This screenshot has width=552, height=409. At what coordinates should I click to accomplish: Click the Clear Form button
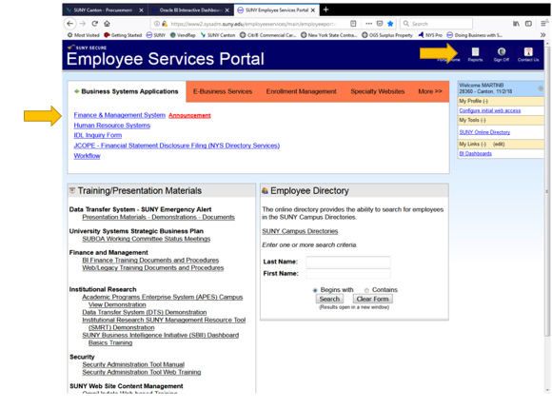tap(373, 300)
